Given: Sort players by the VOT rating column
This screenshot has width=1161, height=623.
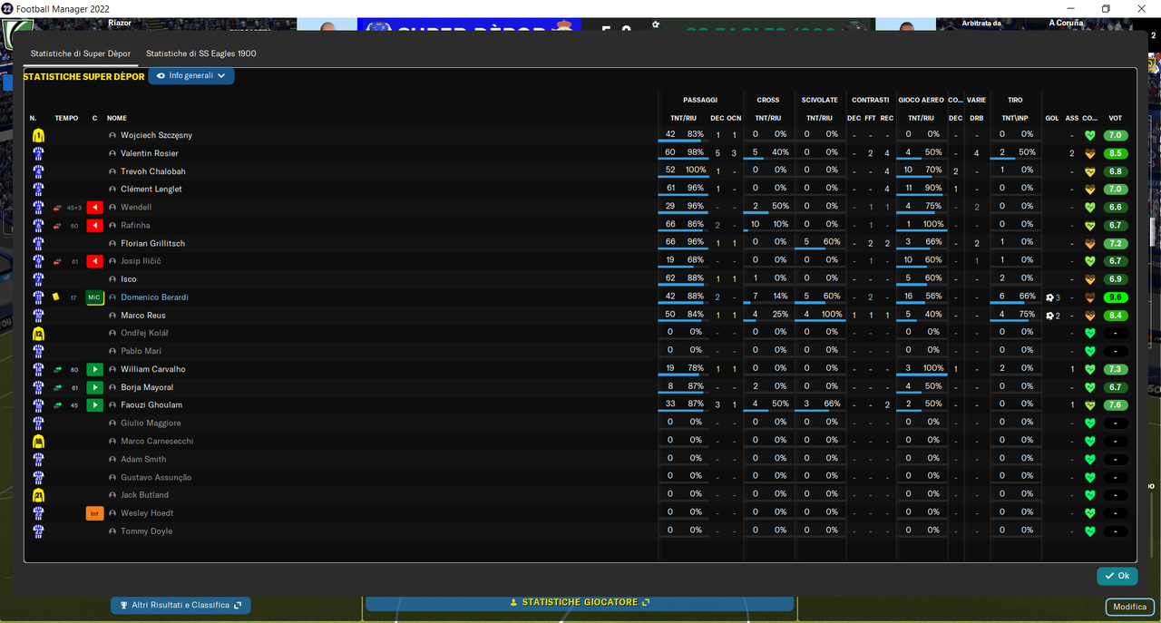Looking at the screenshot, I should coord(1116,118).
